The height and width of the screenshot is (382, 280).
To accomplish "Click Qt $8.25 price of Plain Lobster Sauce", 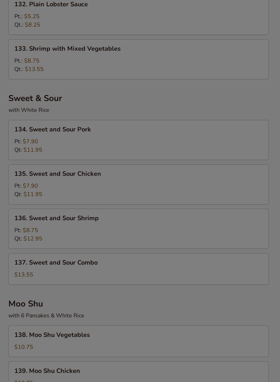I will [32, 25].
